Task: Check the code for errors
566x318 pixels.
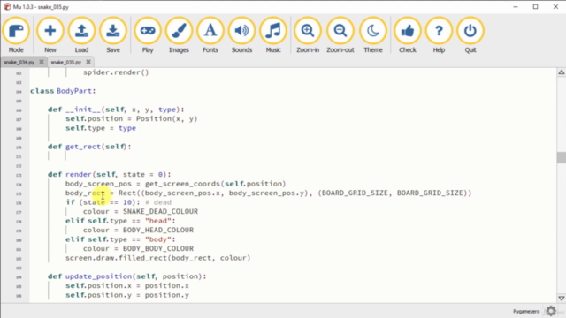Action: [x=408, y=35]
